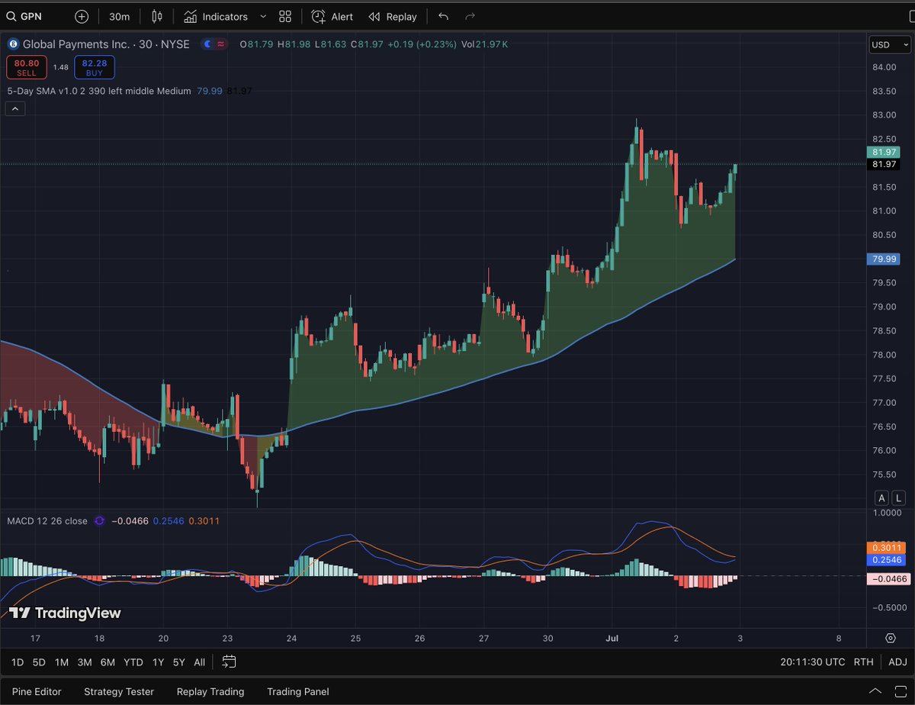
Task: Start bar Replay mode
Action: tap(393, 16)
